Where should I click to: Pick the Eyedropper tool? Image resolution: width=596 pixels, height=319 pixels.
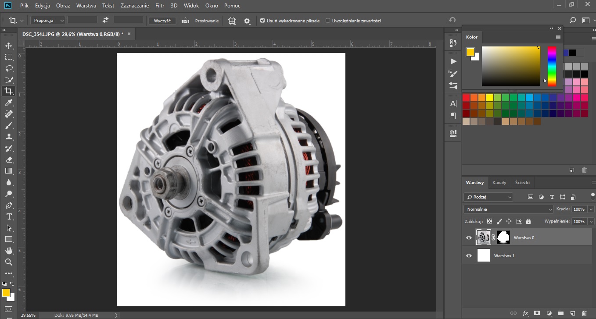pos(9,103)
